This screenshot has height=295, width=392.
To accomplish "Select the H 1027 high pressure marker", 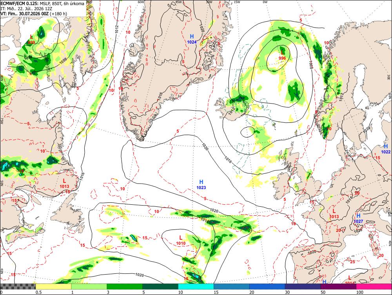I will 358,219.
